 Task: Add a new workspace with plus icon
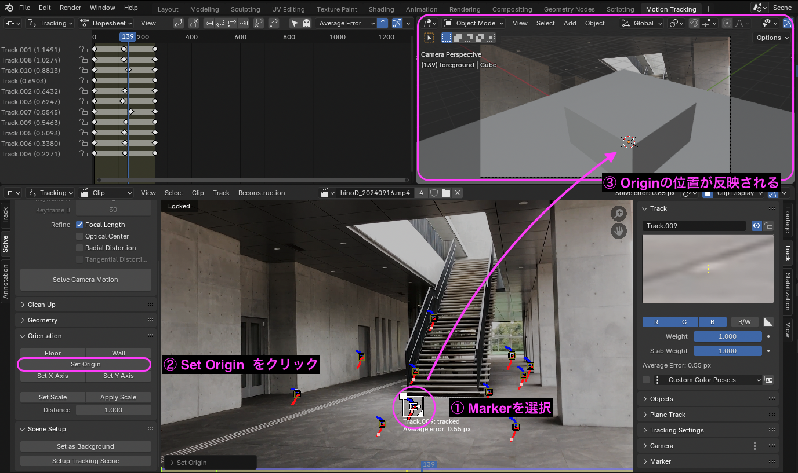(x=708, y=9)
